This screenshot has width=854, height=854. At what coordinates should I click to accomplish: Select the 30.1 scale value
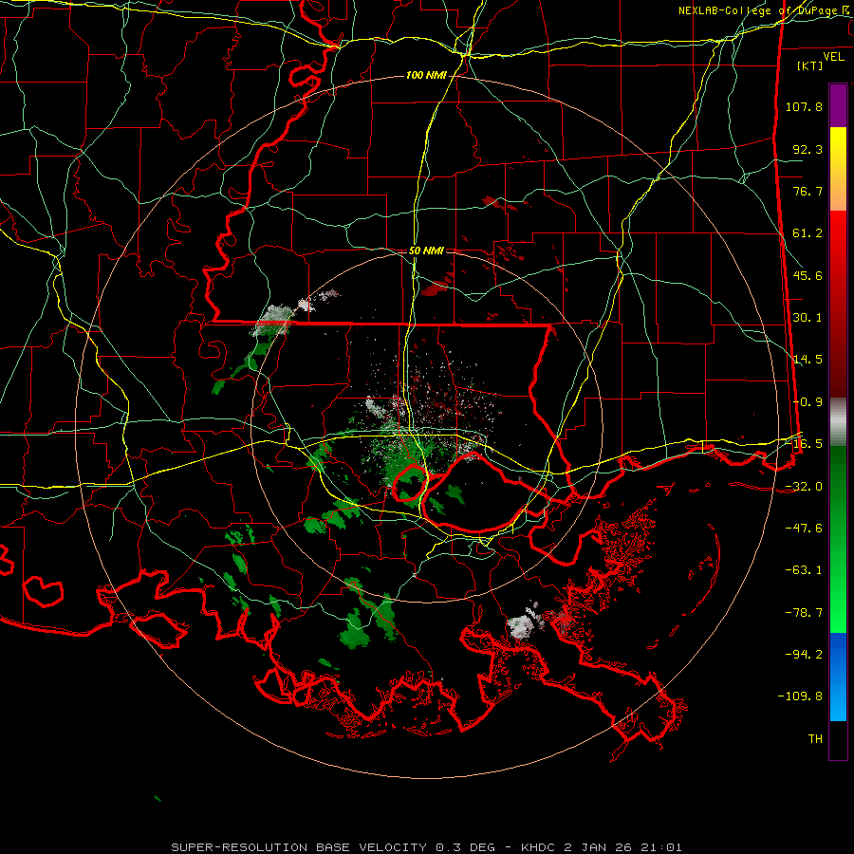point(808,318)
